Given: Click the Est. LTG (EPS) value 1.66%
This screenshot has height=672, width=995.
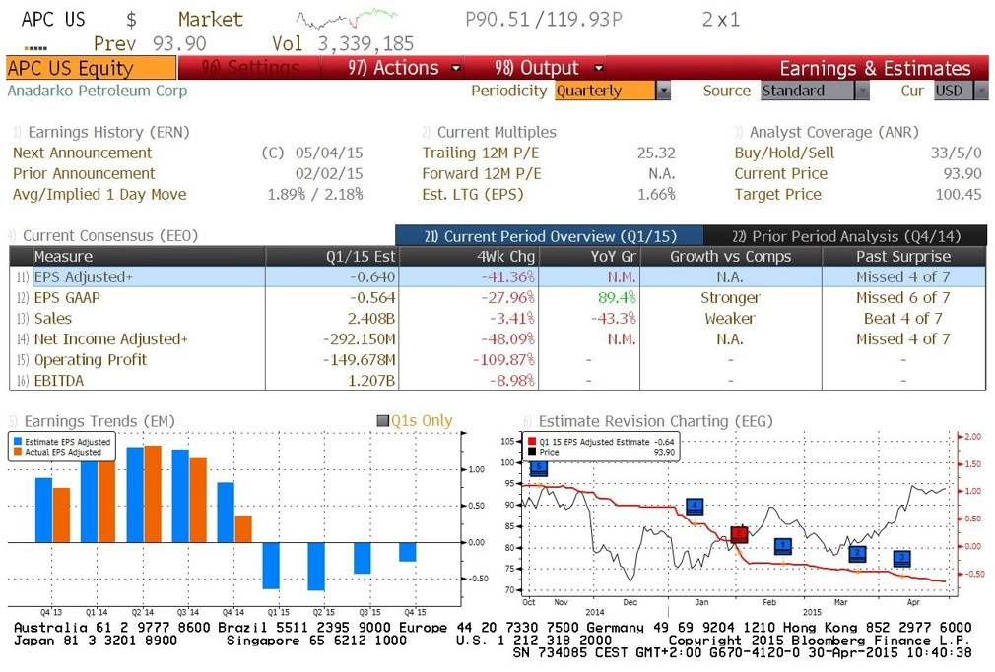Looking at the screenshot, I should pos(656,194).
